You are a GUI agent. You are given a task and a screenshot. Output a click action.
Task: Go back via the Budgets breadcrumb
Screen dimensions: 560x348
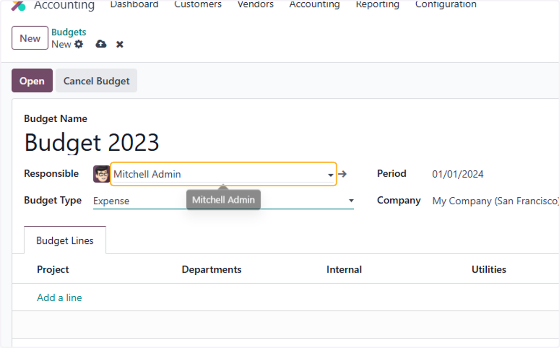(69, 32)
